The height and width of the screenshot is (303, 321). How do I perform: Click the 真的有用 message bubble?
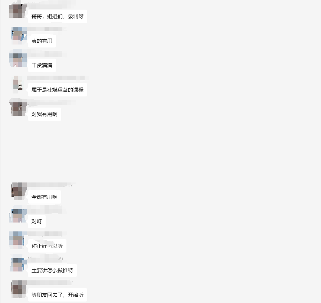tap(42, 41)
